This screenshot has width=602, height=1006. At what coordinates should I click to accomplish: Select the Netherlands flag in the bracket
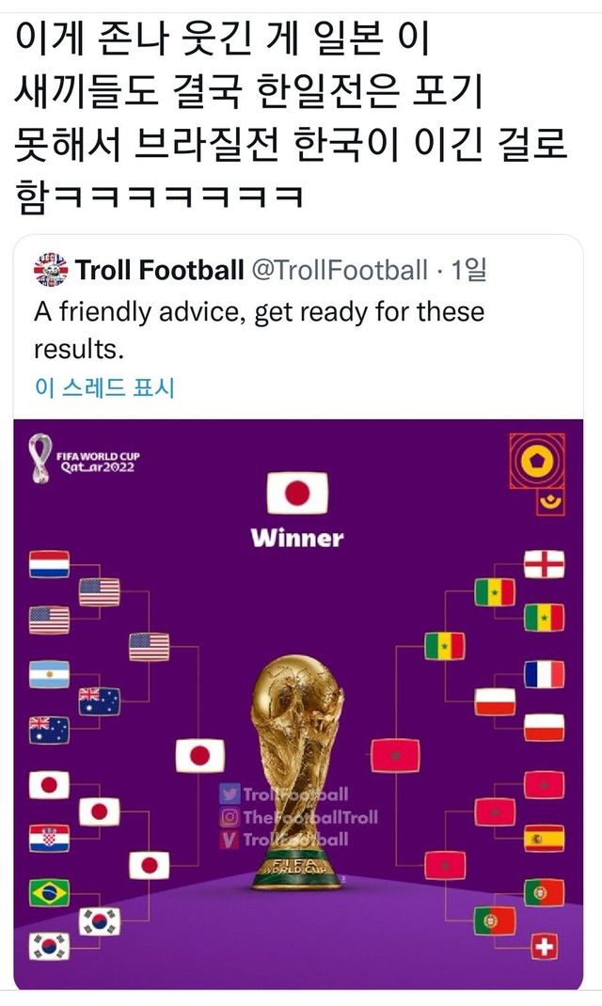[x=49, y=564]
